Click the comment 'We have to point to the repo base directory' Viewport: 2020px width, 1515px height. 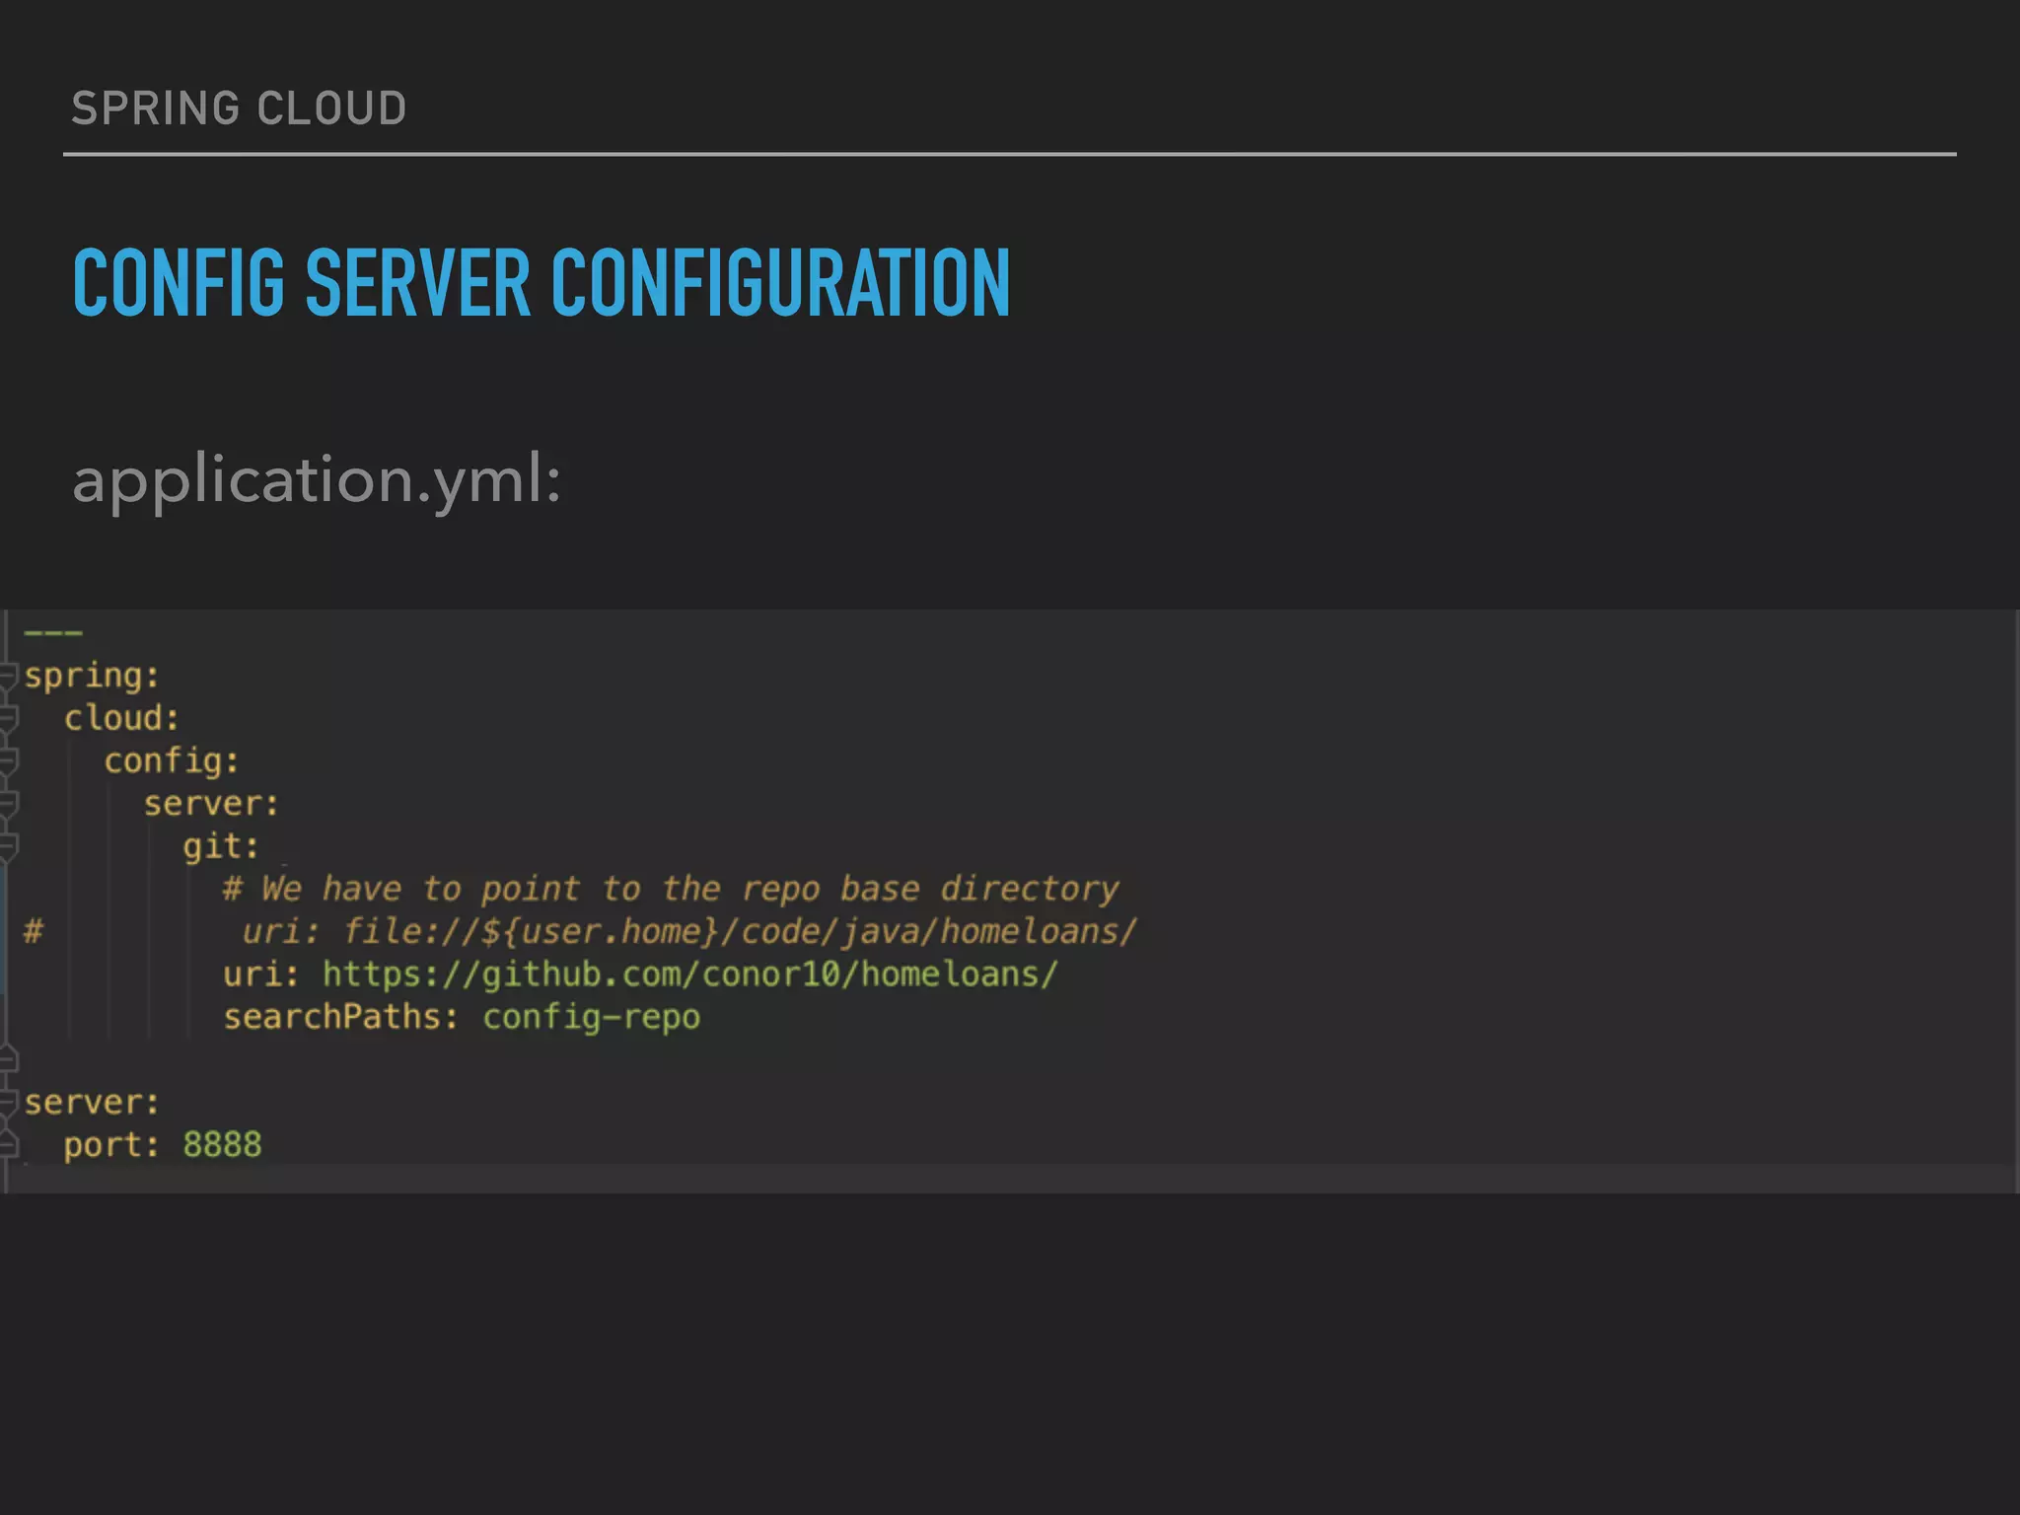[689, 889]
